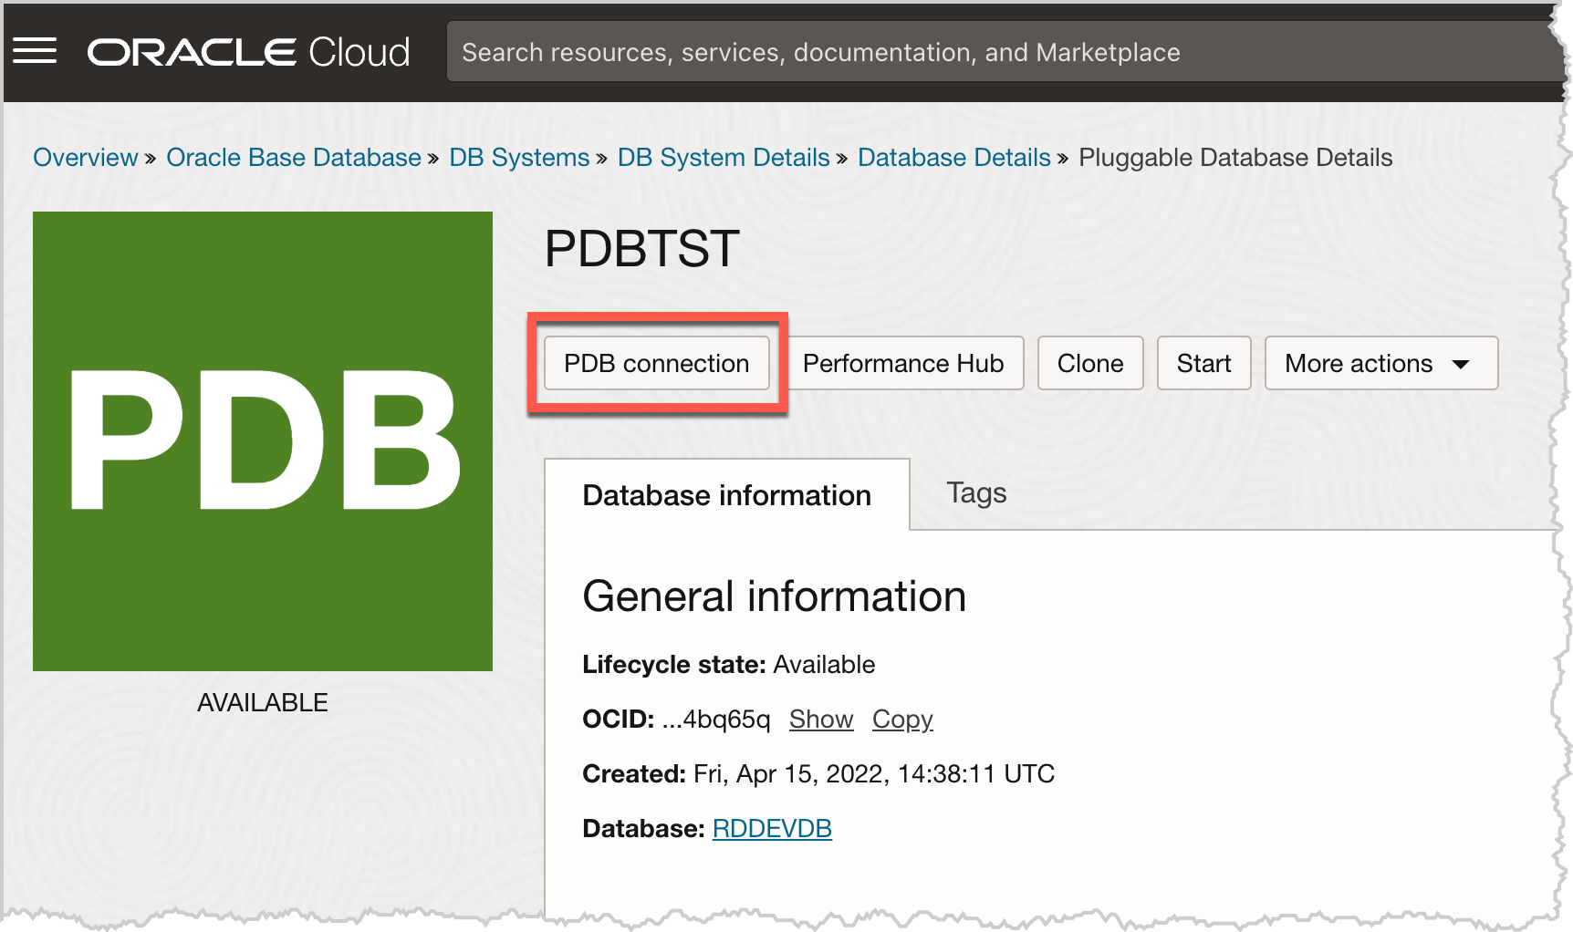Select the Database information tab
Image resolution: width=1573 pixels, height=932 pixels.
pyautogui.click(x=727, y=494)
